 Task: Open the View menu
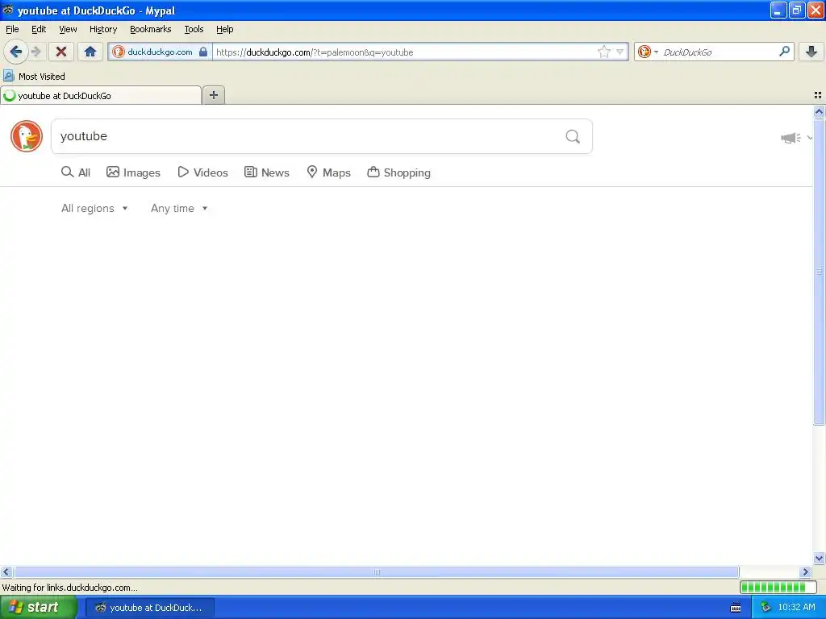(68, 29)
